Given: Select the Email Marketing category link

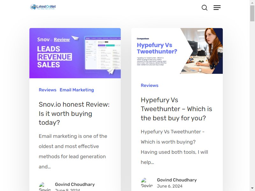Looking at the screenshot, I should (x=77, y=90).
